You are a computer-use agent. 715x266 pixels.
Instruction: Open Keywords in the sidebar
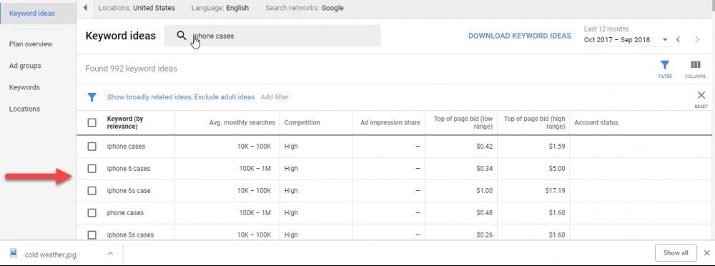pos(24,87)
